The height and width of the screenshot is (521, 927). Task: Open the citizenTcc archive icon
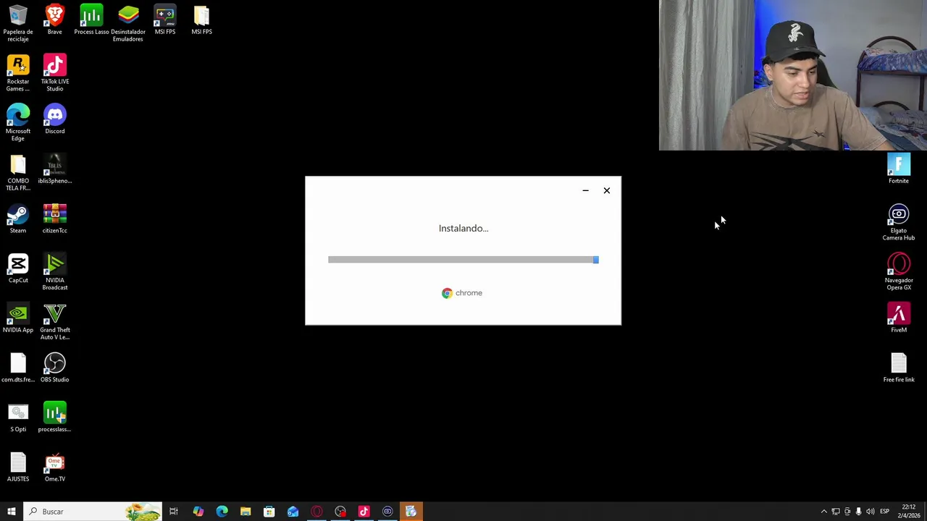(x=55, y=219)
